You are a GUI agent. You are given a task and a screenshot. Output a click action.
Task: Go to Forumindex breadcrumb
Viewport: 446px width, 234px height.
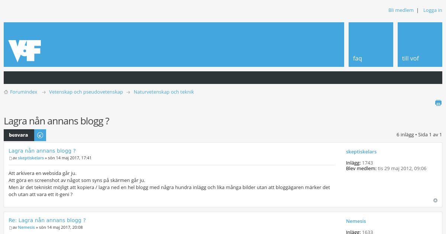pos(23,92)
